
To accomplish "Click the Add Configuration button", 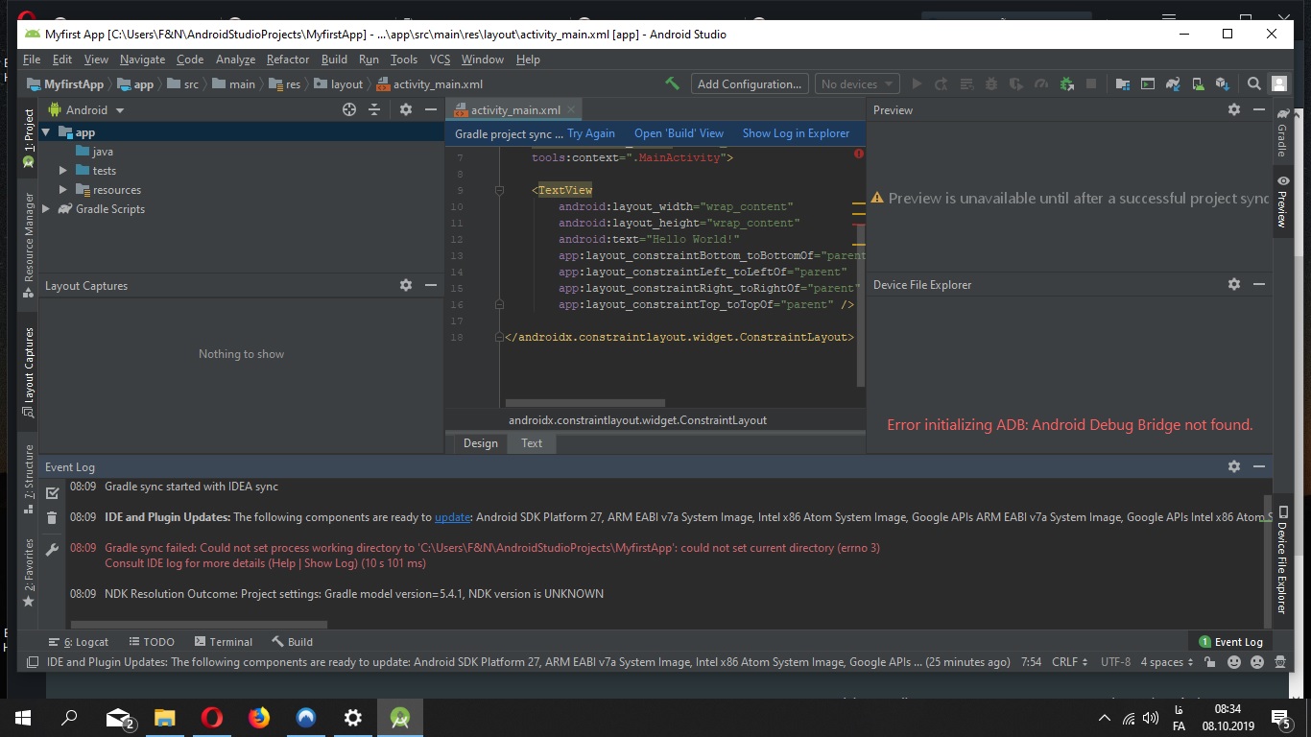I will pyautogui.click(x=749, y=84).
